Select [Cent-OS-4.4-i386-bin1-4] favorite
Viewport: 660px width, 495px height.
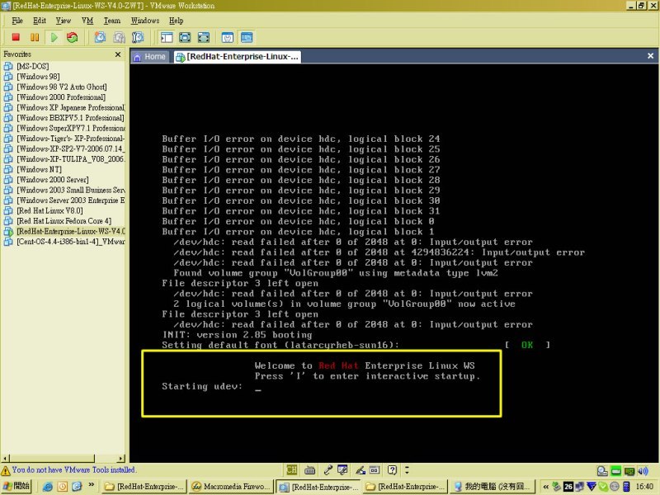pyautogui.click(x=64, y=242)
